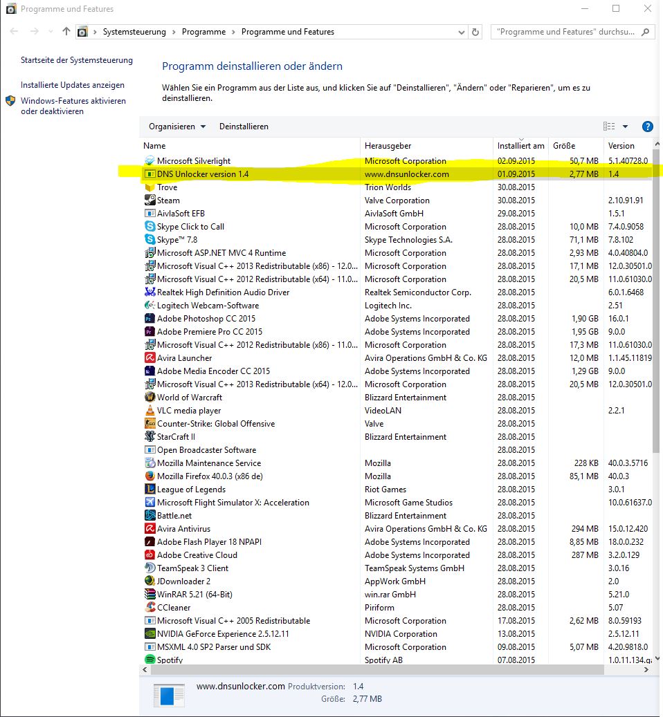Change the list view layout icon

coord(609,127)
